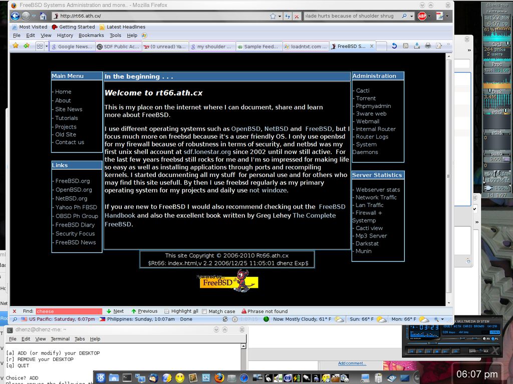
Task: Open the trash can icon in dock
Action: (378, 378)
